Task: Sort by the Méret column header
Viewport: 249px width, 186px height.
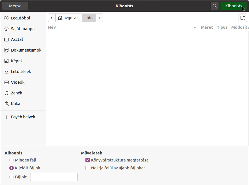Action: click(x=207, y=27)
